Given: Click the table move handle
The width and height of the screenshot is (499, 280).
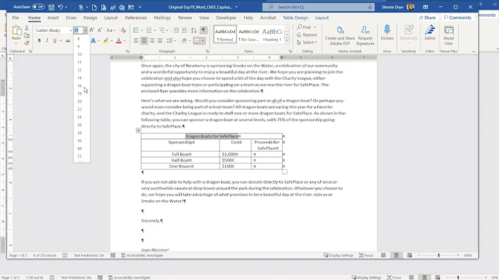Looking at the screenshot, I should click(138, 130).
